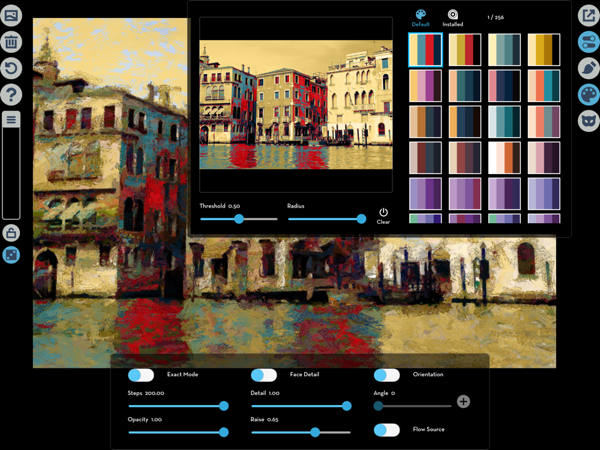
Task: Click the undo circular arrow icon
Action: click(11, 68)
